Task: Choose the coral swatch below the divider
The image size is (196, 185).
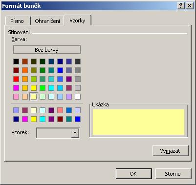Action: click(60, 110)
